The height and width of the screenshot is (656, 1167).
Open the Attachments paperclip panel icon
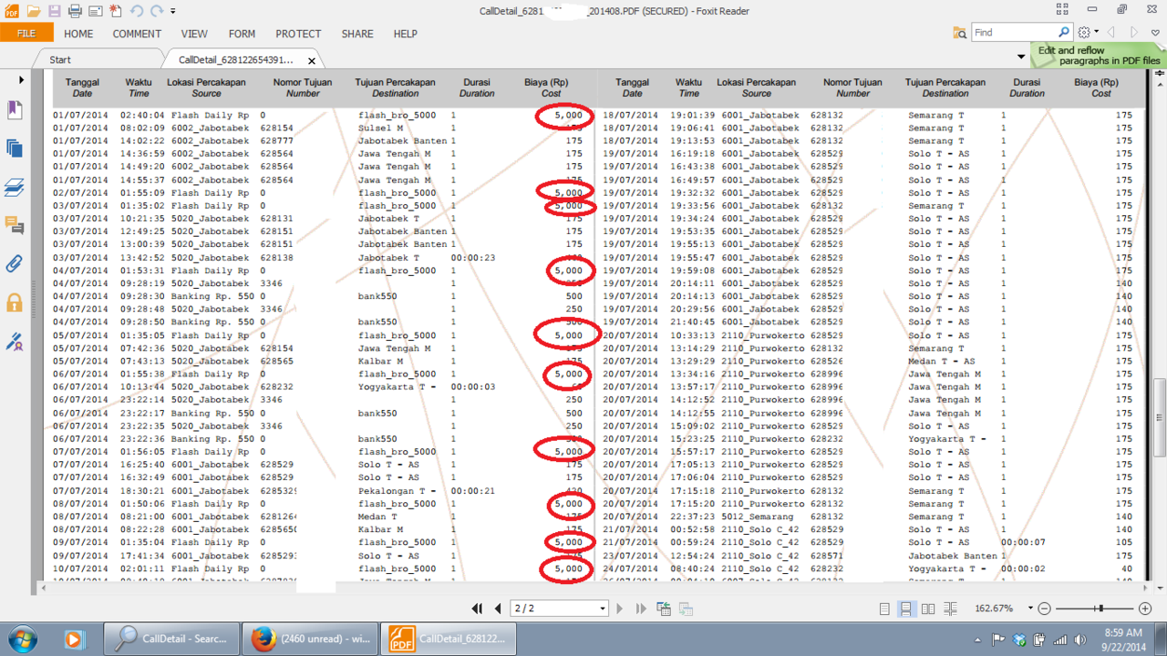(15, 264)
